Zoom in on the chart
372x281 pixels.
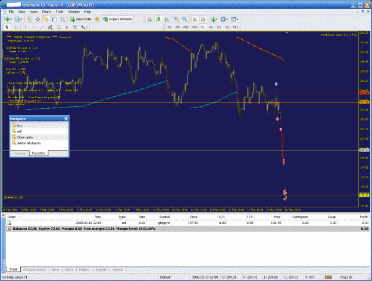coord(176,19)
